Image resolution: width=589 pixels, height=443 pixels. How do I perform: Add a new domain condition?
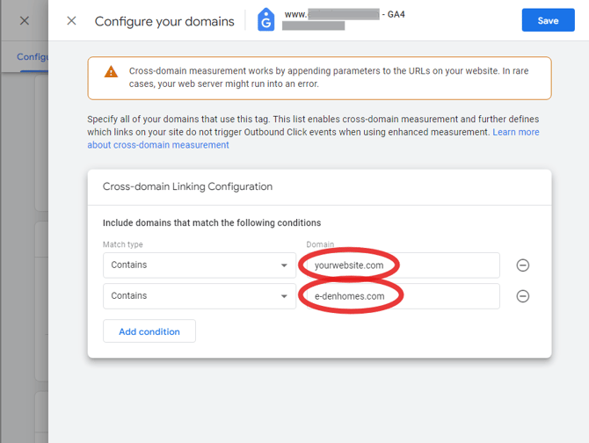click(x=149, y=331)
